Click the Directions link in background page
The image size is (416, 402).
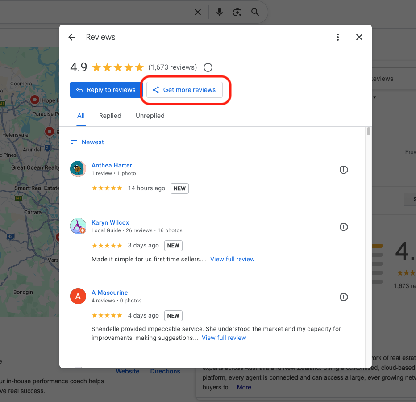(x=165, y=371)
